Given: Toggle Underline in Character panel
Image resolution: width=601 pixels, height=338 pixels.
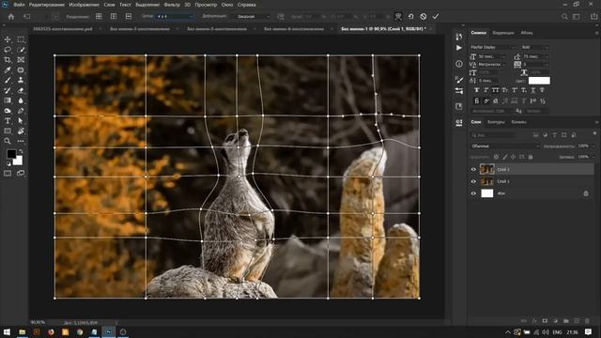Looking at the screenshot, I should pyautogui.click(x=532, y=90).
